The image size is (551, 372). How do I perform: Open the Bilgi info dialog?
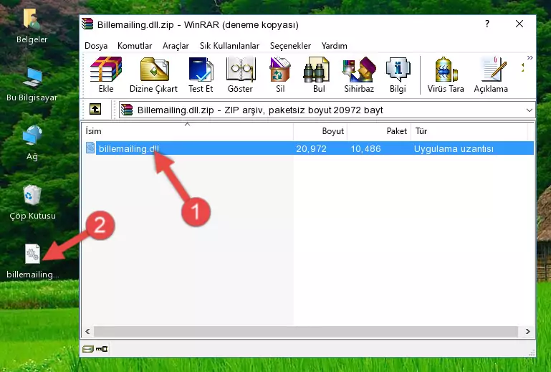click(398, 75)
